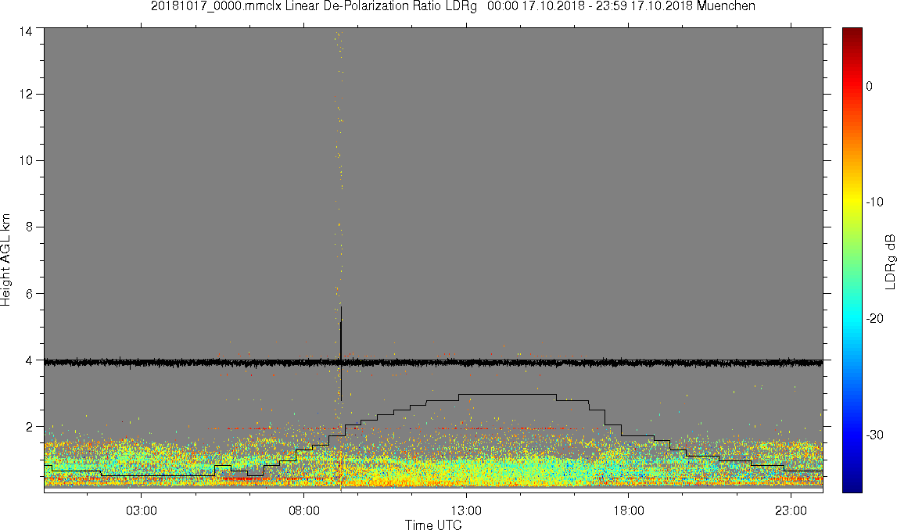Click the height tick label 6
The width and height of the screenshot is (897, 530).
click(29, 294)
